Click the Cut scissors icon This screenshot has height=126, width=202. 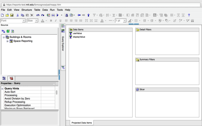click(x=18, y=15)
